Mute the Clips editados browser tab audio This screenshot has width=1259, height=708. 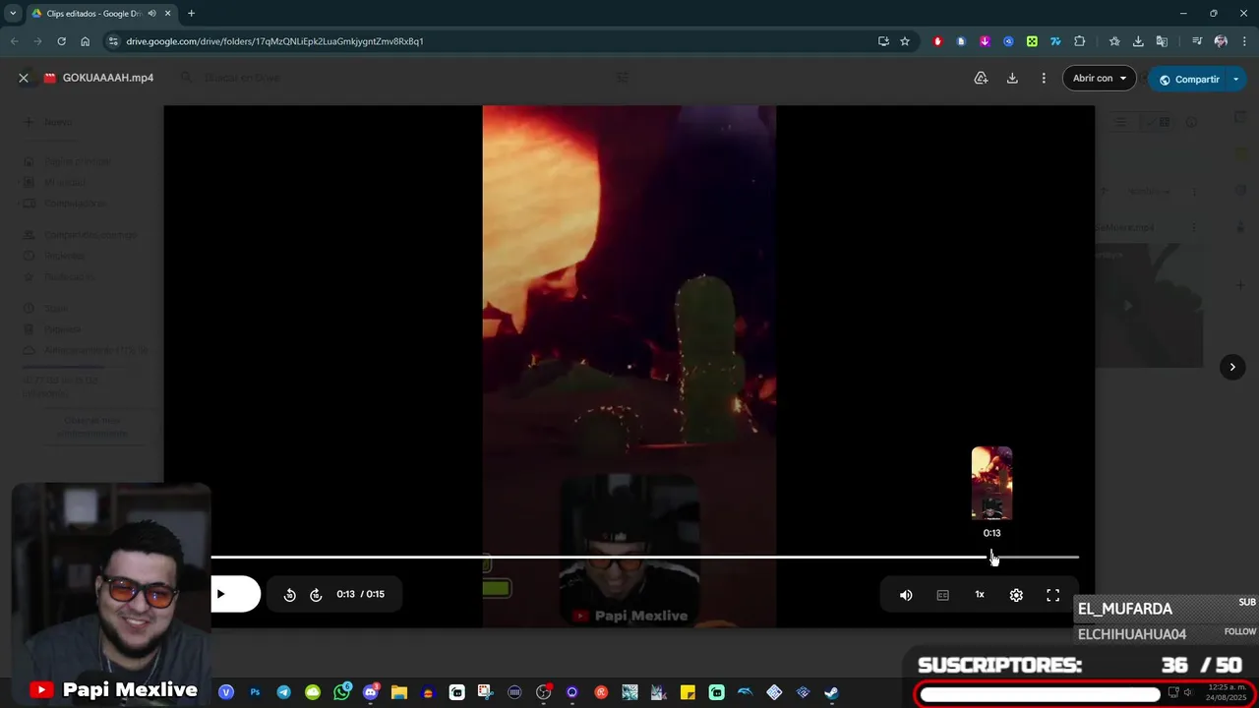pyautogui.click(x=151, y=14)
